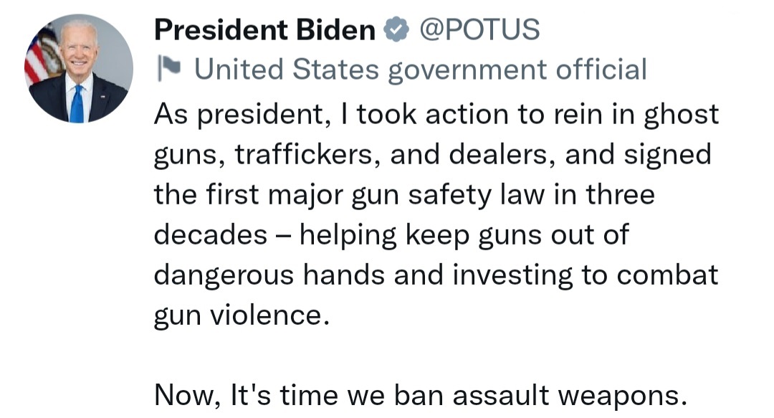Click the gray government flag icon
Screen dimensions: 774x418
point(169,70)
